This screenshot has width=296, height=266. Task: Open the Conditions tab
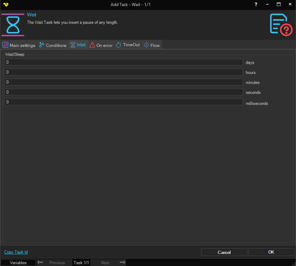(53, 45)
